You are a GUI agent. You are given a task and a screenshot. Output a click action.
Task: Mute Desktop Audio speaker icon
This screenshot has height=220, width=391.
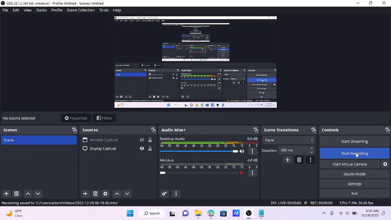(242, 151)
